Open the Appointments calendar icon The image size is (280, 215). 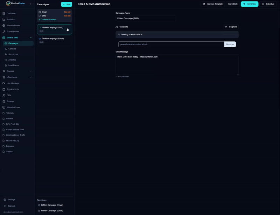(x=4, y=89)
